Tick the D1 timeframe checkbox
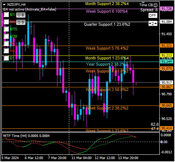This screenshot has width=175, height=162. (6, 58)
